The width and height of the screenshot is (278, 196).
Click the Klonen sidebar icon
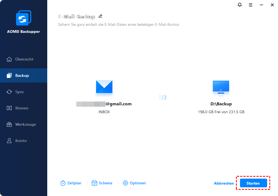point(9,108)
